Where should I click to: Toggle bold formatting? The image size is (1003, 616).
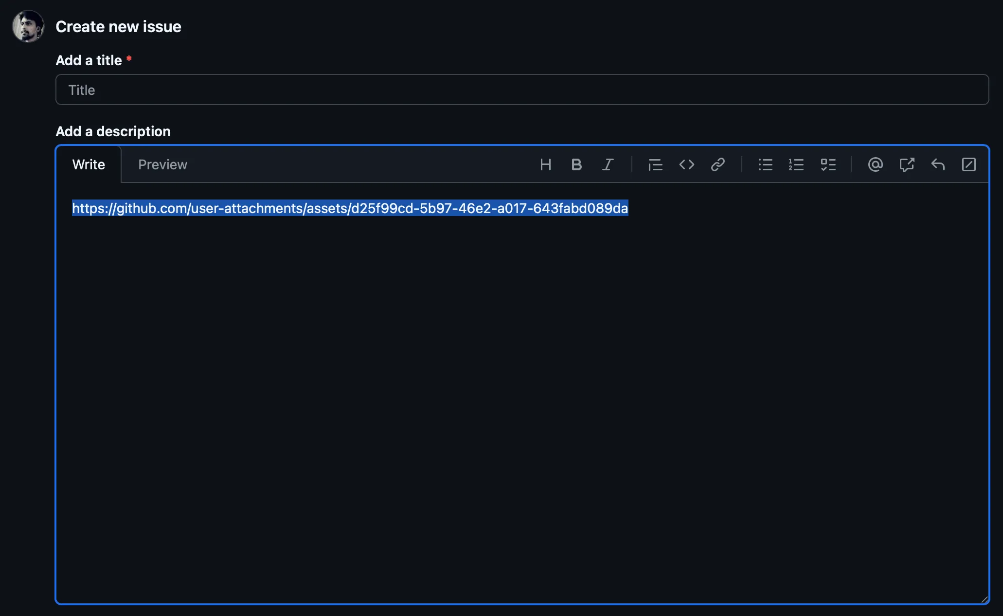click(576, 164)
